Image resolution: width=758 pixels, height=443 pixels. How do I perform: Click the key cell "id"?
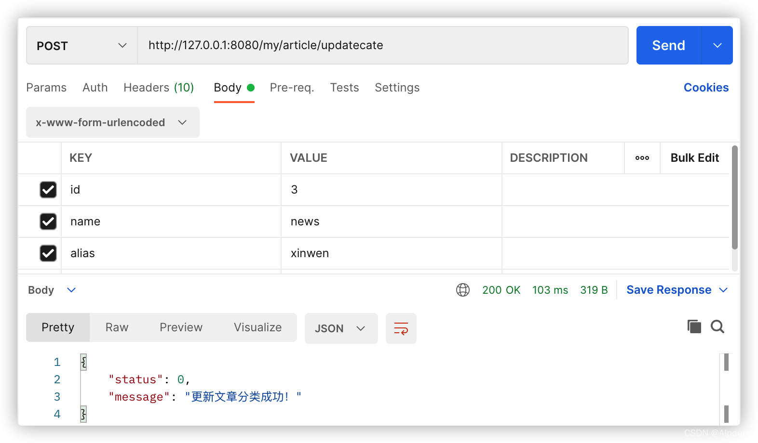pyautogui.click(x=171, y=190)
